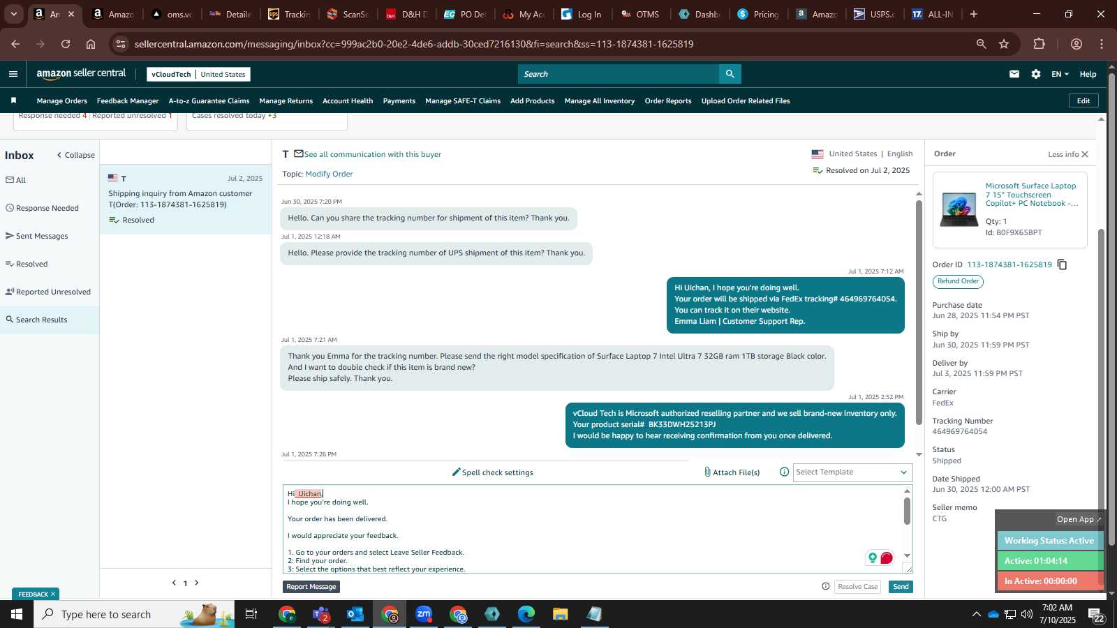Open the vCloudTech United States account switcher
The image size is (1117, 628).
(x=198, y=74)
